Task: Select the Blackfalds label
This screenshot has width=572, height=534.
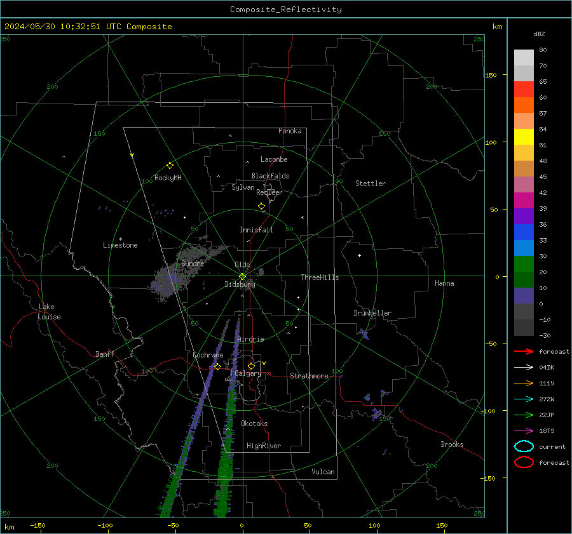Action: (x=270, y=176)
